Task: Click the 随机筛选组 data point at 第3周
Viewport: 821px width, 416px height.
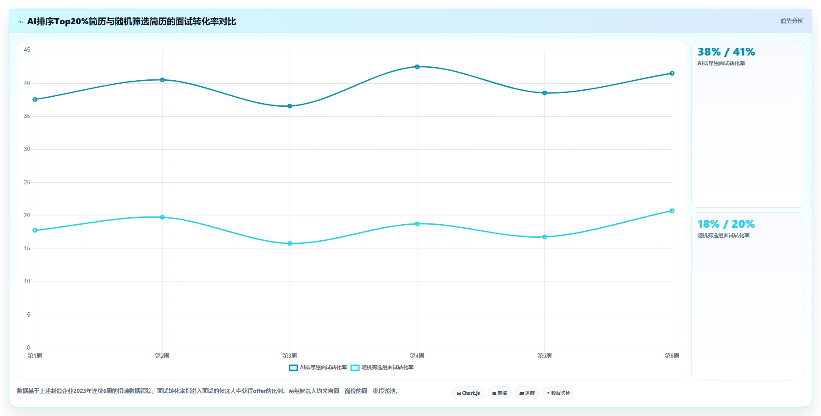Action: click(x=290, y=244)
